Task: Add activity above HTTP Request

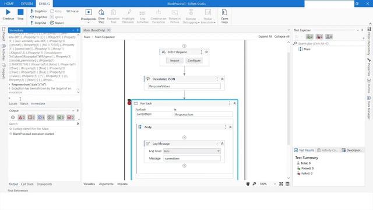Action: point(184,46)
